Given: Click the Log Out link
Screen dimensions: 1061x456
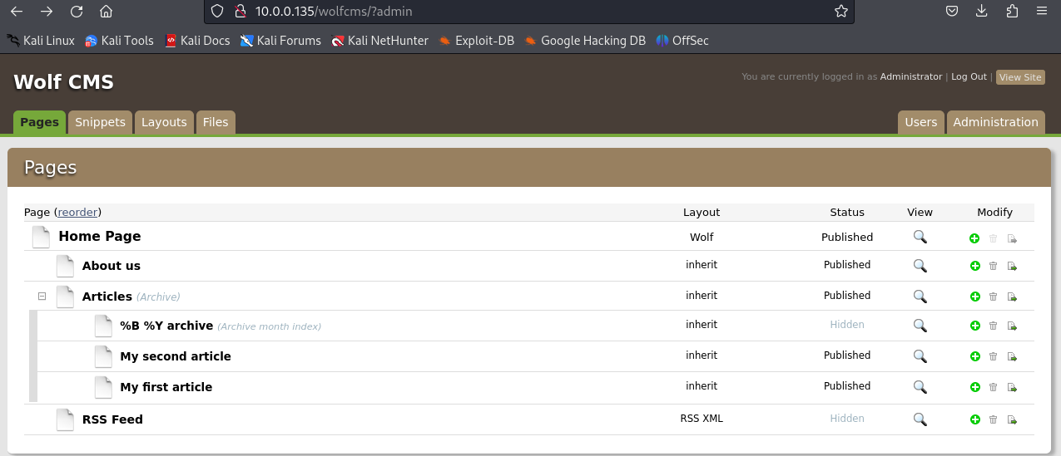Looking at the screenshot, I should (x=969, y=76).
